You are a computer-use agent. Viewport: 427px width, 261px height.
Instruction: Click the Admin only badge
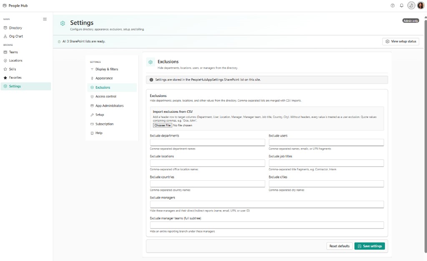(x=411, y=21)
